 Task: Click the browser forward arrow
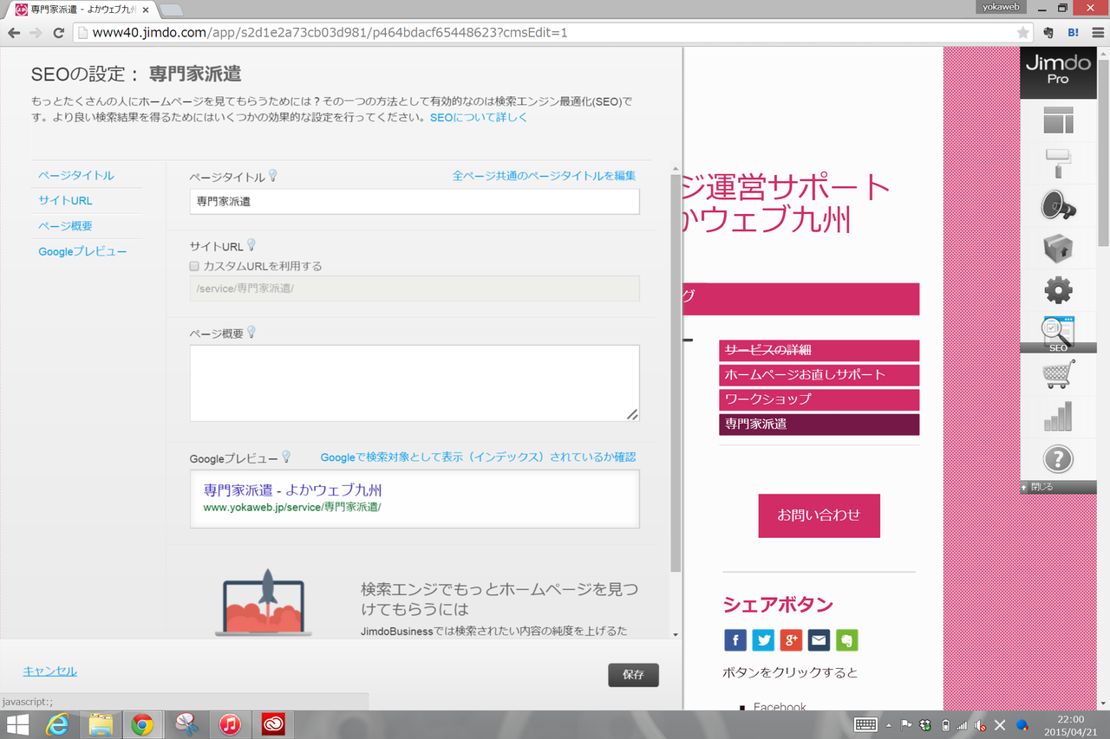click(x=36, y=33)
